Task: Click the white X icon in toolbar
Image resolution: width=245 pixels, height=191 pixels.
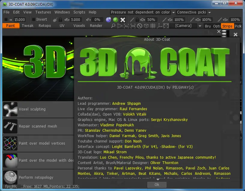Action: tap(123, 20)
